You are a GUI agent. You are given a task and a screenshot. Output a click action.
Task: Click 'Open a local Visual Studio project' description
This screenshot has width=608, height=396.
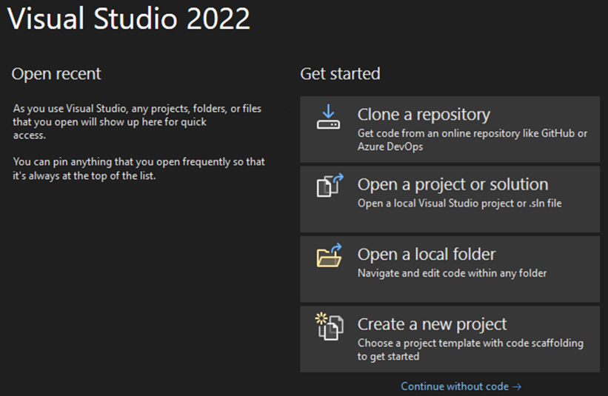click(459, 204)
